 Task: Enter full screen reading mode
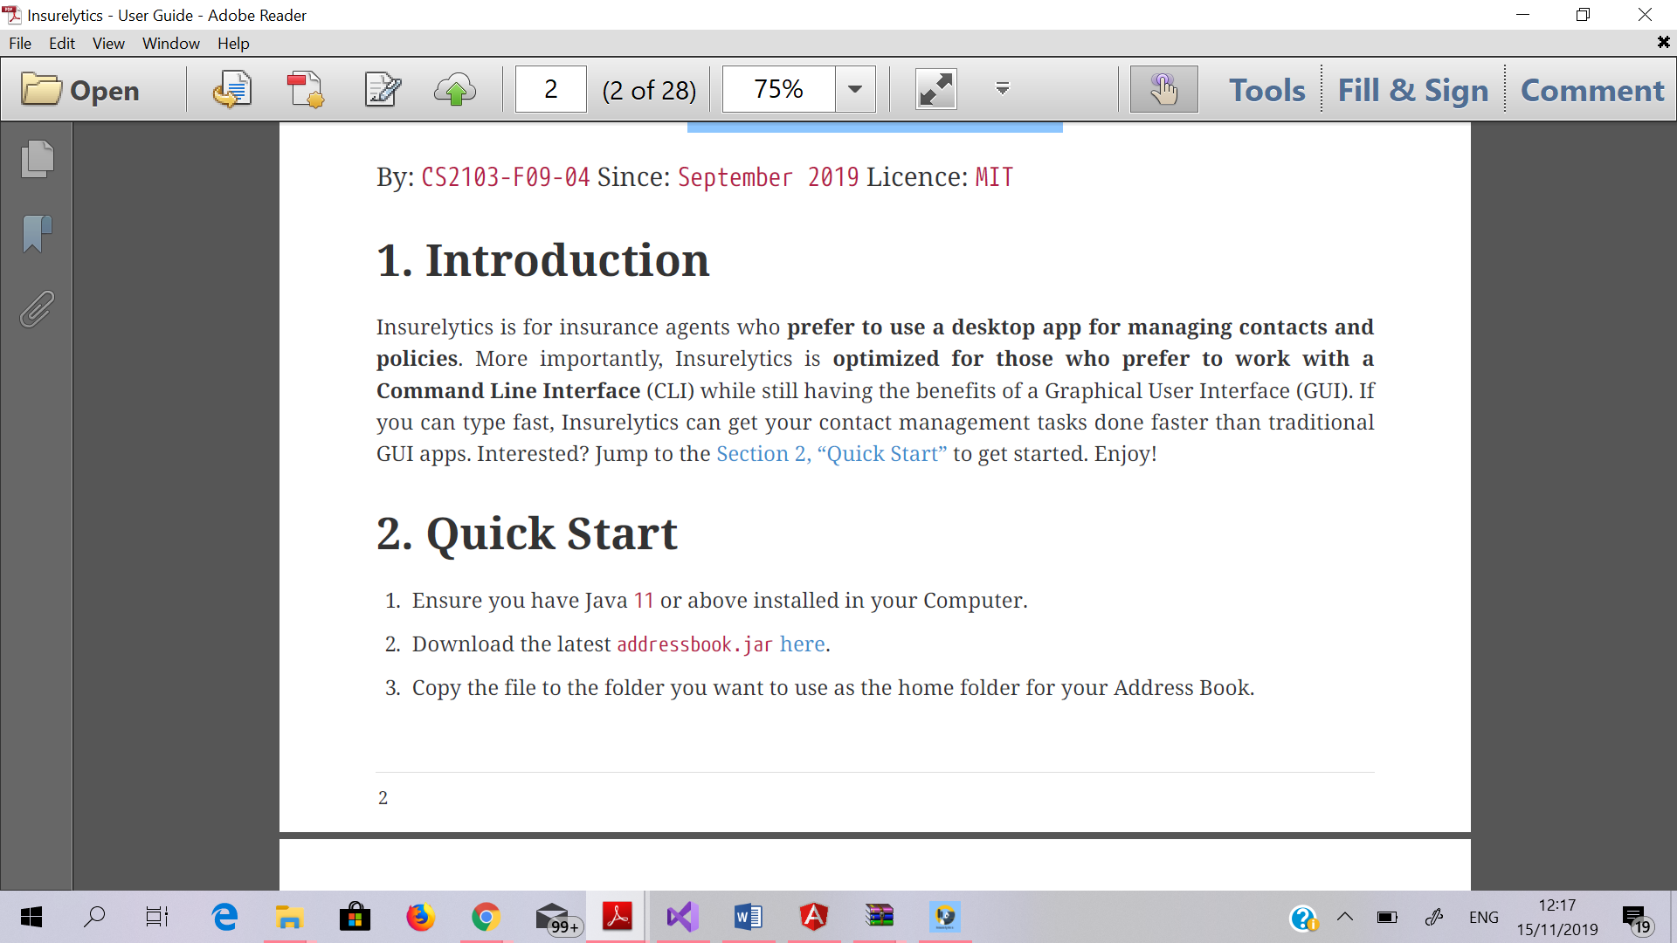point(935,88)
